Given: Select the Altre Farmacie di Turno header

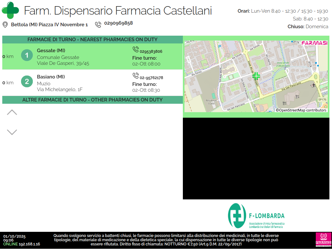Looking at the screenshot, I should 92,100.
